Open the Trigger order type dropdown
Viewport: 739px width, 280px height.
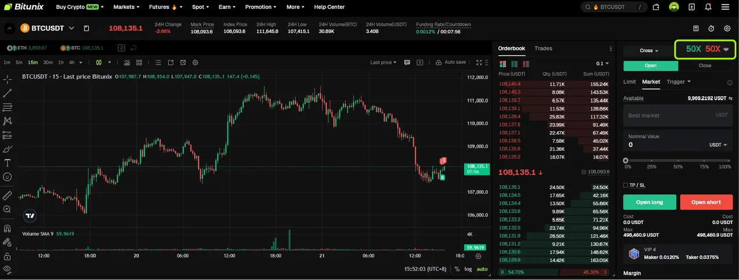tap(679, 82)
